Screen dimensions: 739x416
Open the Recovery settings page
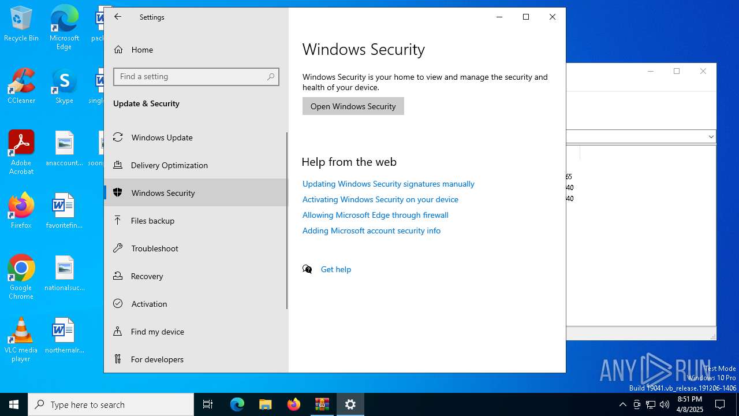[x=196, y=276]
